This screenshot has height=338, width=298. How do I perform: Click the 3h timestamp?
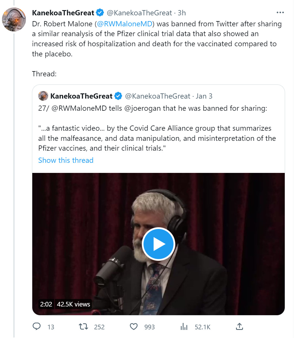click(182, 13)
